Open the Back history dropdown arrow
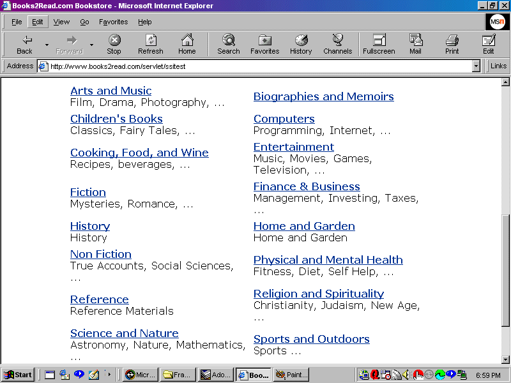Viewport: 511px width, 383px height. (47, 45)
